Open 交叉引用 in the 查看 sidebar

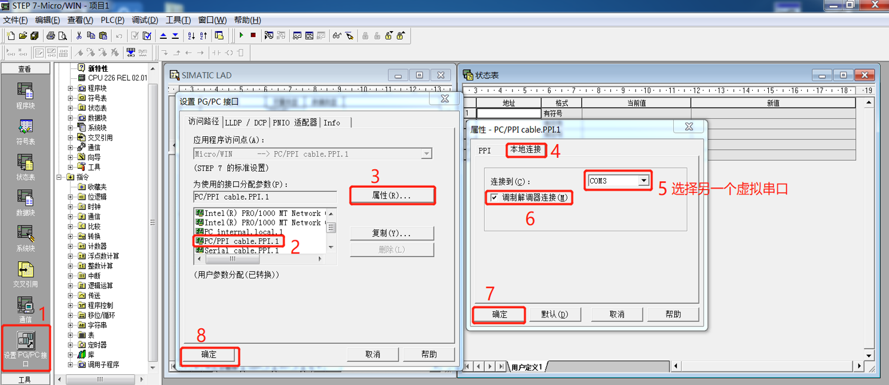click(x=25, y=274)
